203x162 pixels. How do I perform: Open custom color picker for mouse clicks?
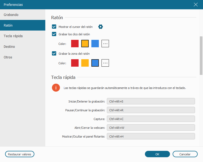pos(105,44)
